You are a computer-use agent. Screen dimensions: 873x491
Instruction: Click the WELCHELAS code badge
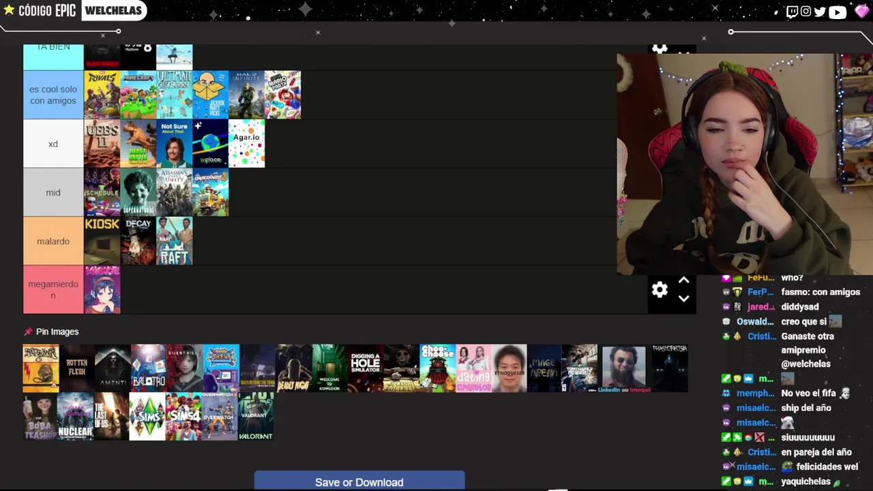pyautogui.click(x=113, y=10)
